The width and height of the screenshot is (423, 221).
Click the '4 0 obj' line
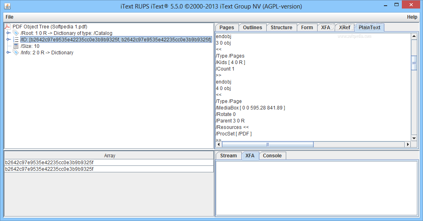point(224,88)
